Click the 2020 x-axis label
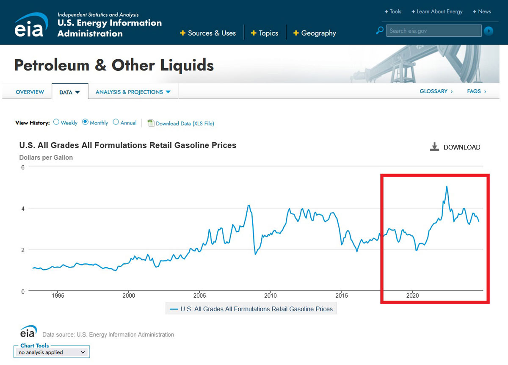This screenshot has width=508, height=365. click(x=412, y=296)
